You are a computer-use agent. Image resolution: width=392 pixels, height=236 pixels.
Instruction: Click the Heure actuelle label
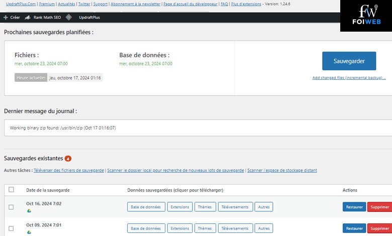tap(31, 78)
